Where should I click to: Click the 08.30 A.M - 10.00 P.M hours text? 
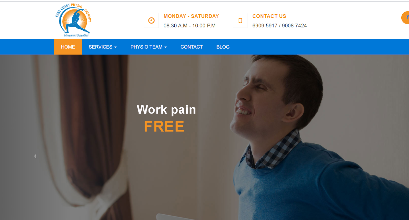(x=189, y=26)
